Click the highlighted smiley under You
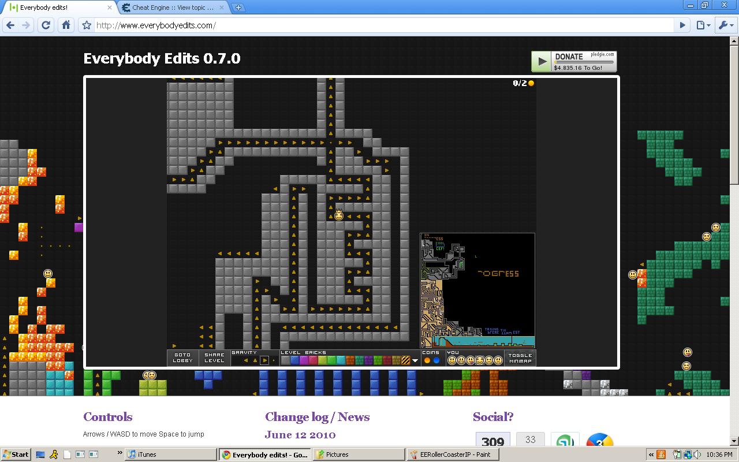The image size is (739, 462). click(479, 360)
